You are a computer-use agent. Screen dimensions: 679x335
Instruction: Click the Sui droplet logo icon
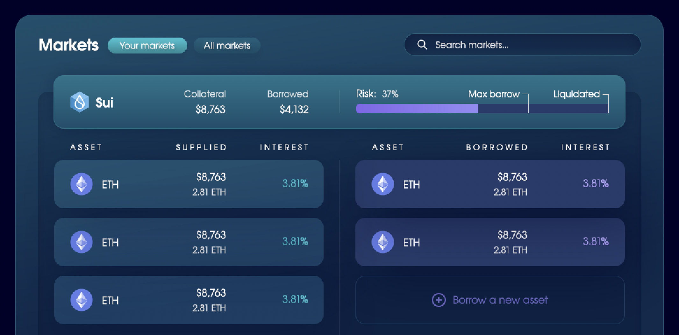(x=79, y=102)
